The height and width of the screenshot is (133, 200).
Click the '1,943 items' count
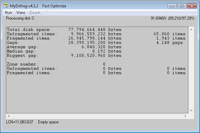coord(171,38)
